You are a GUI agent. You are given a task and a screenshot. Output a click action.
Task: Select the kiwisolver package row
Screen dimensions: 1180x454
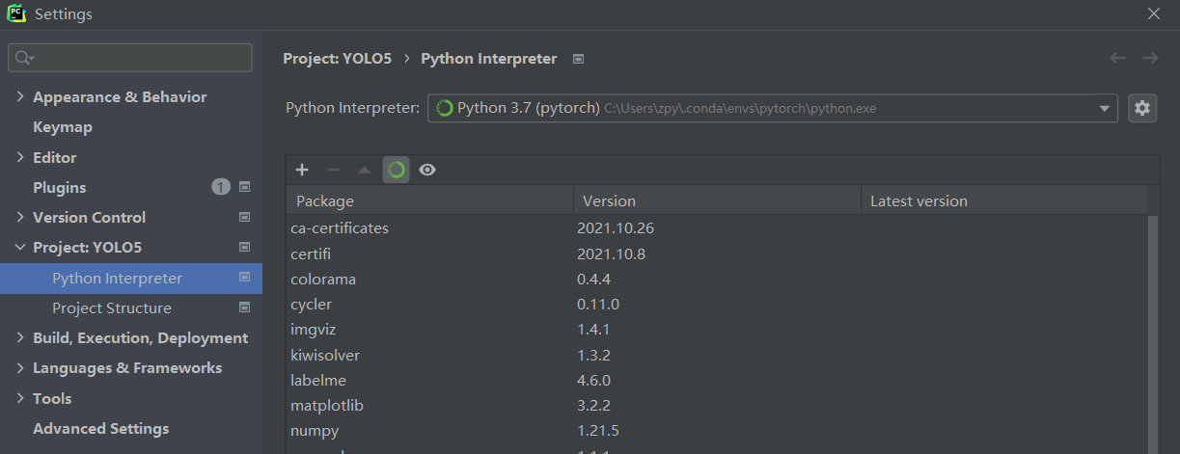point(717,355)
